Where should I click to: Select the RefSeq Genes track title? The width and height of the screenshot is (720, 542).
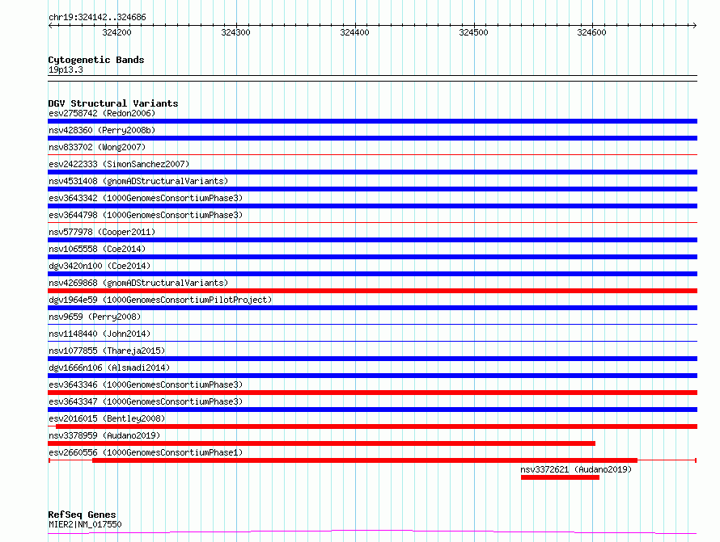(x=83, y=515)
